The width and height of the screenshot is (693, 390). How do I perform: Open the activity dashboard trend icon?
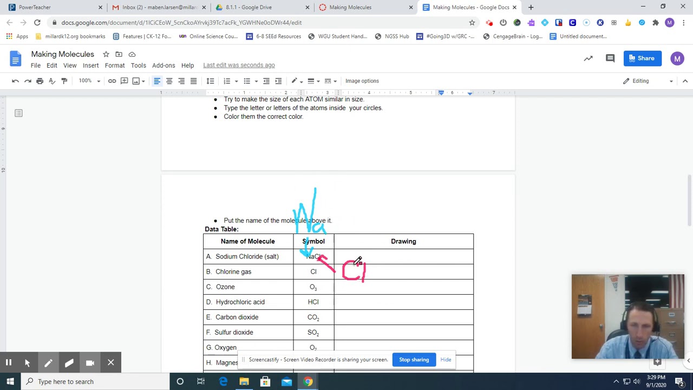[588, 58]
